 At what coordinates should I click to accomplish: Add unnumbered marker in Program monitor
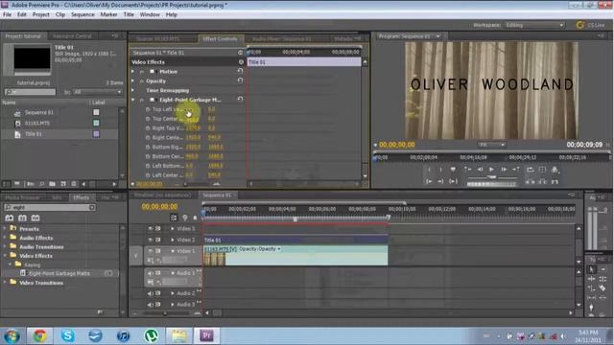[x=453, y=170]
